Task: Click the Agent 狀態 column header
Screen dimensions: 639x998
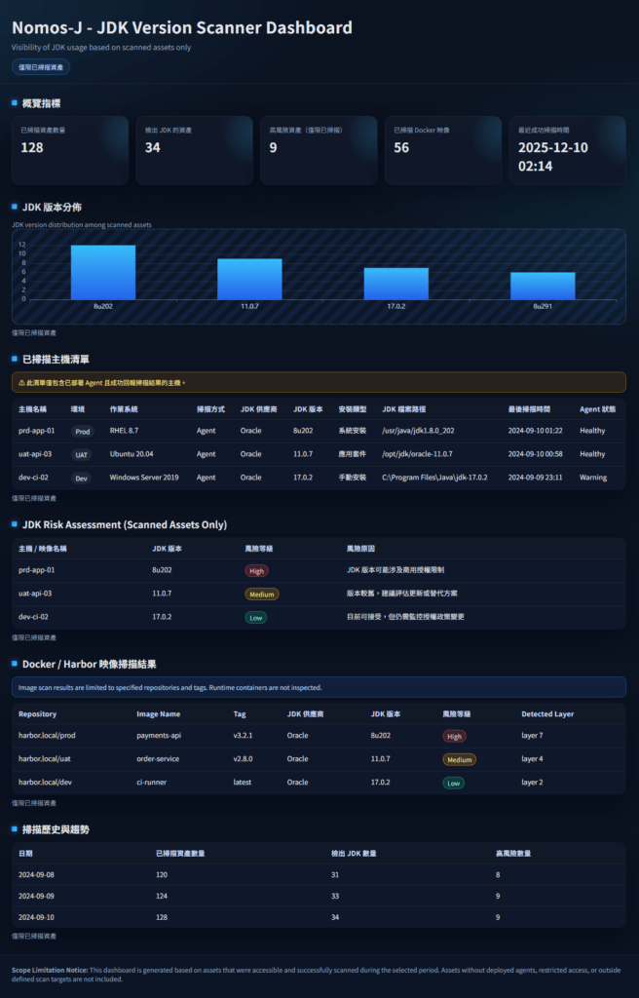Action: (x=596, y=408)
